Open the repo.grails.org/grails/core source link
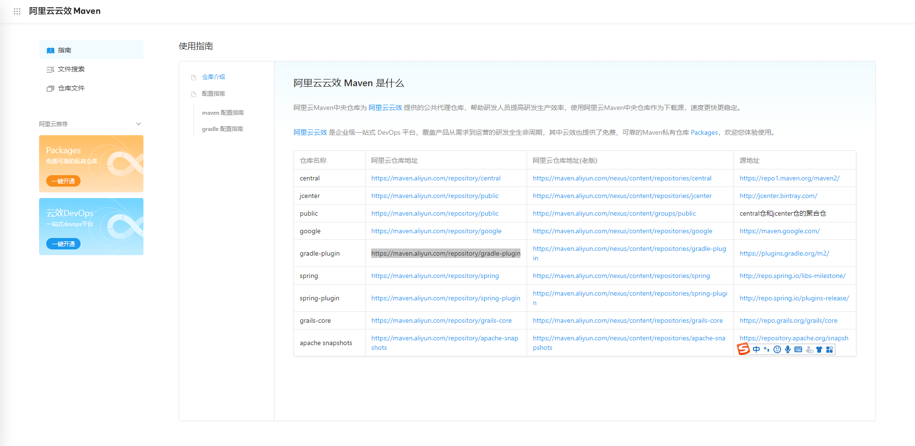 (x=789, y=320)
